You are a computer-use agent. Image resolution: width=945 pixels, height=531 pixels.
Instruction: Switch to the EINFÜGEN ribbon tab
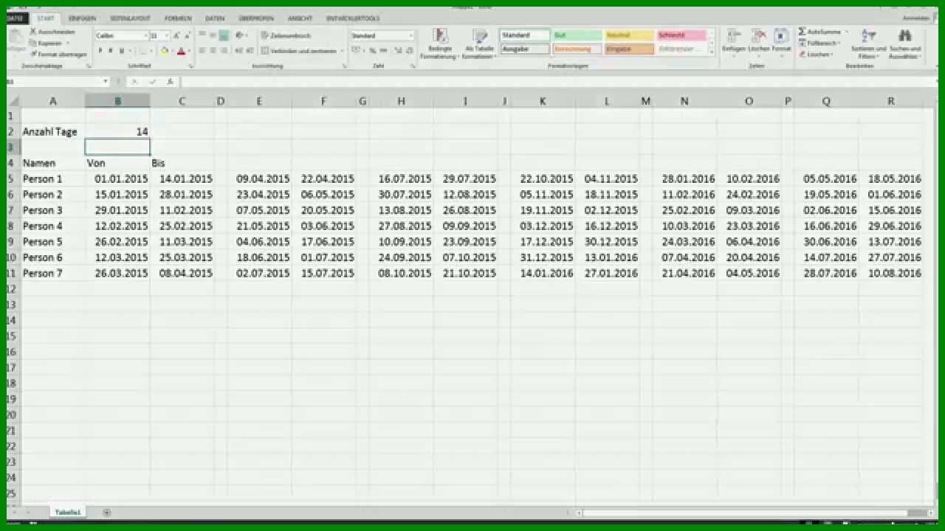point(82,18)
